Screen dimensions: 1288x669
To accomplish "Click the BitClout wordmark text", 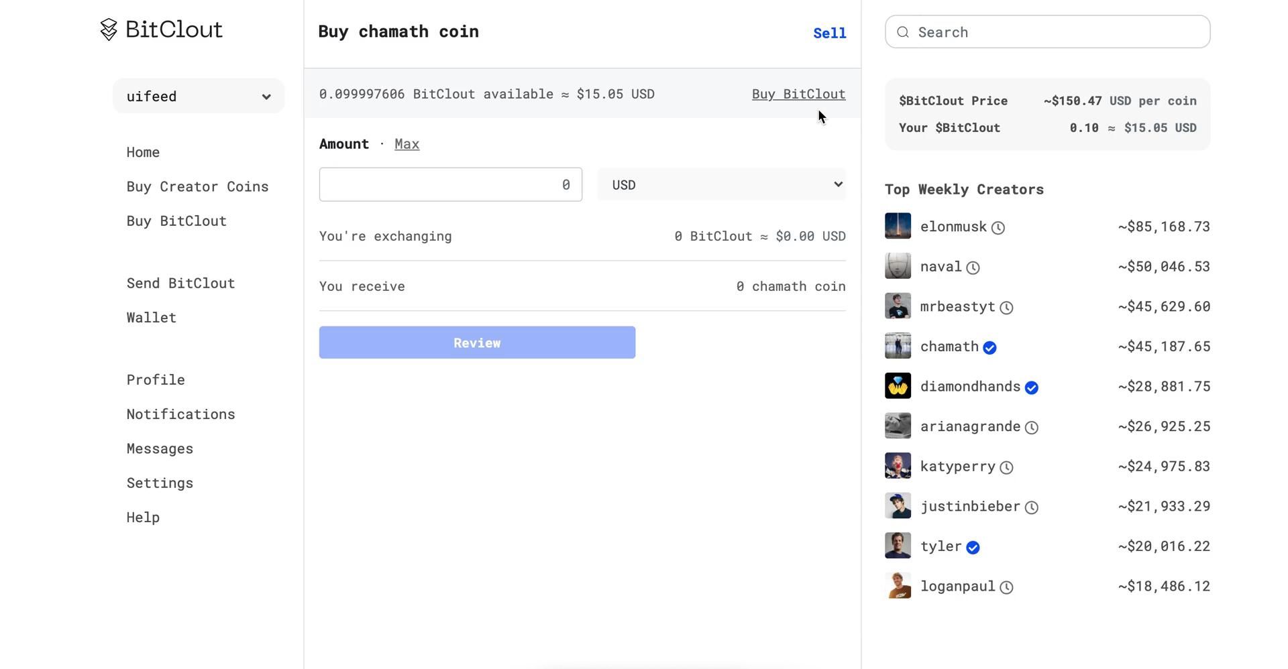I will (174, 29).
